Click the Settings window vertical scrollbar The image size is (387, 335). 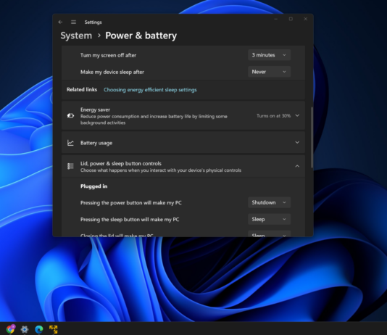tap(312, 138)
